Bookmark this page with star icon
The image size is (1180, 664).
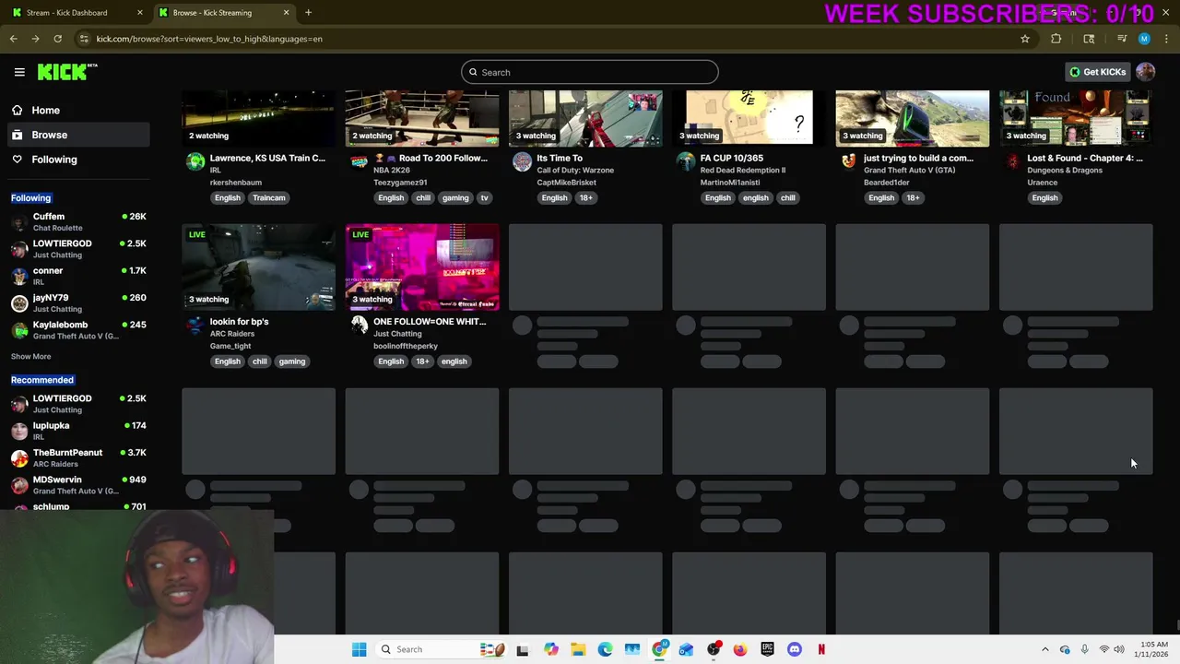coord(1024,39)
